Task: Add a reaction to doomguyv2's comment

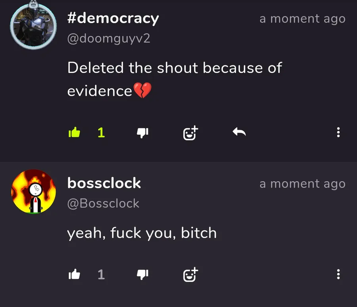Action: (x=190, y=133)
